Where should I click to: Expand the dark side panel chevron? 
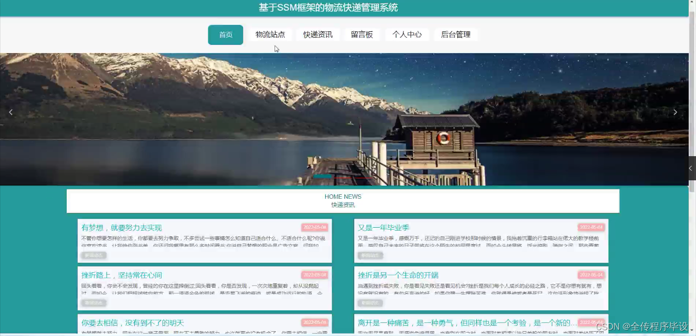(x=692, y=168)
